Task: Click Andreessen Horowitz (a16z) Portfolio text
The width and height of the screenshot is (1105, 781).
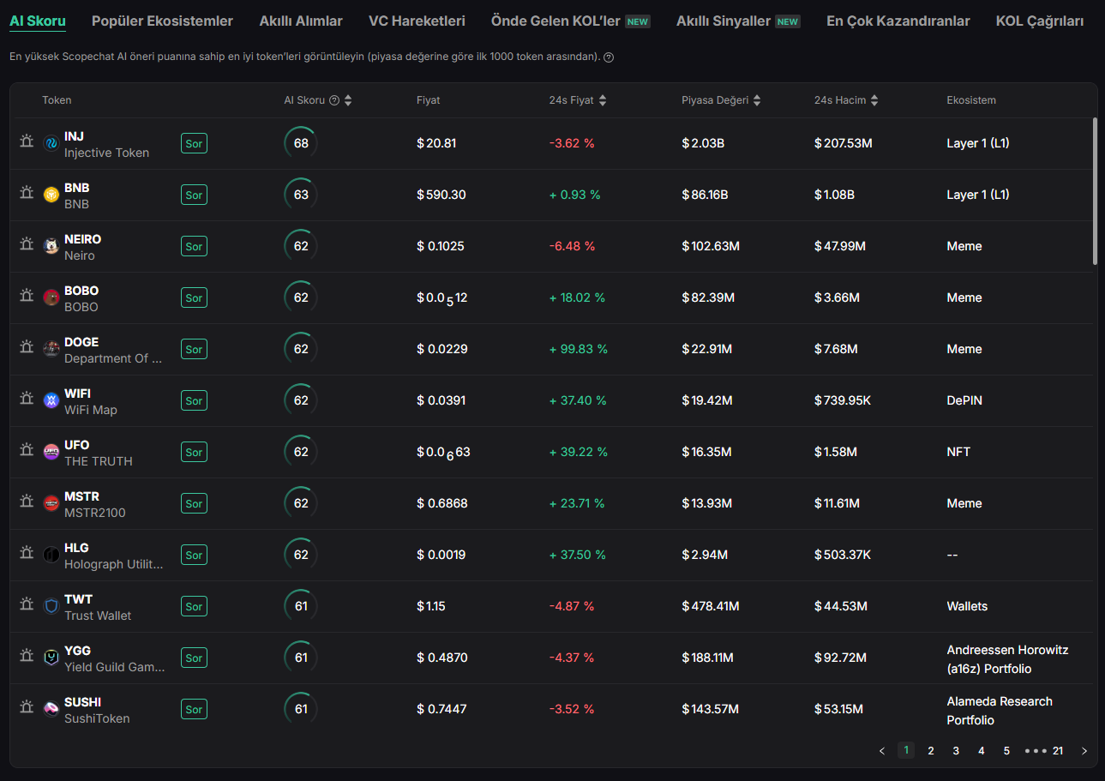Action: (x=1007, y=659)
